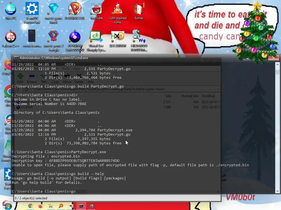Switch to 7-Zip in the taskbar
The image size is (281, 210).
91,206
